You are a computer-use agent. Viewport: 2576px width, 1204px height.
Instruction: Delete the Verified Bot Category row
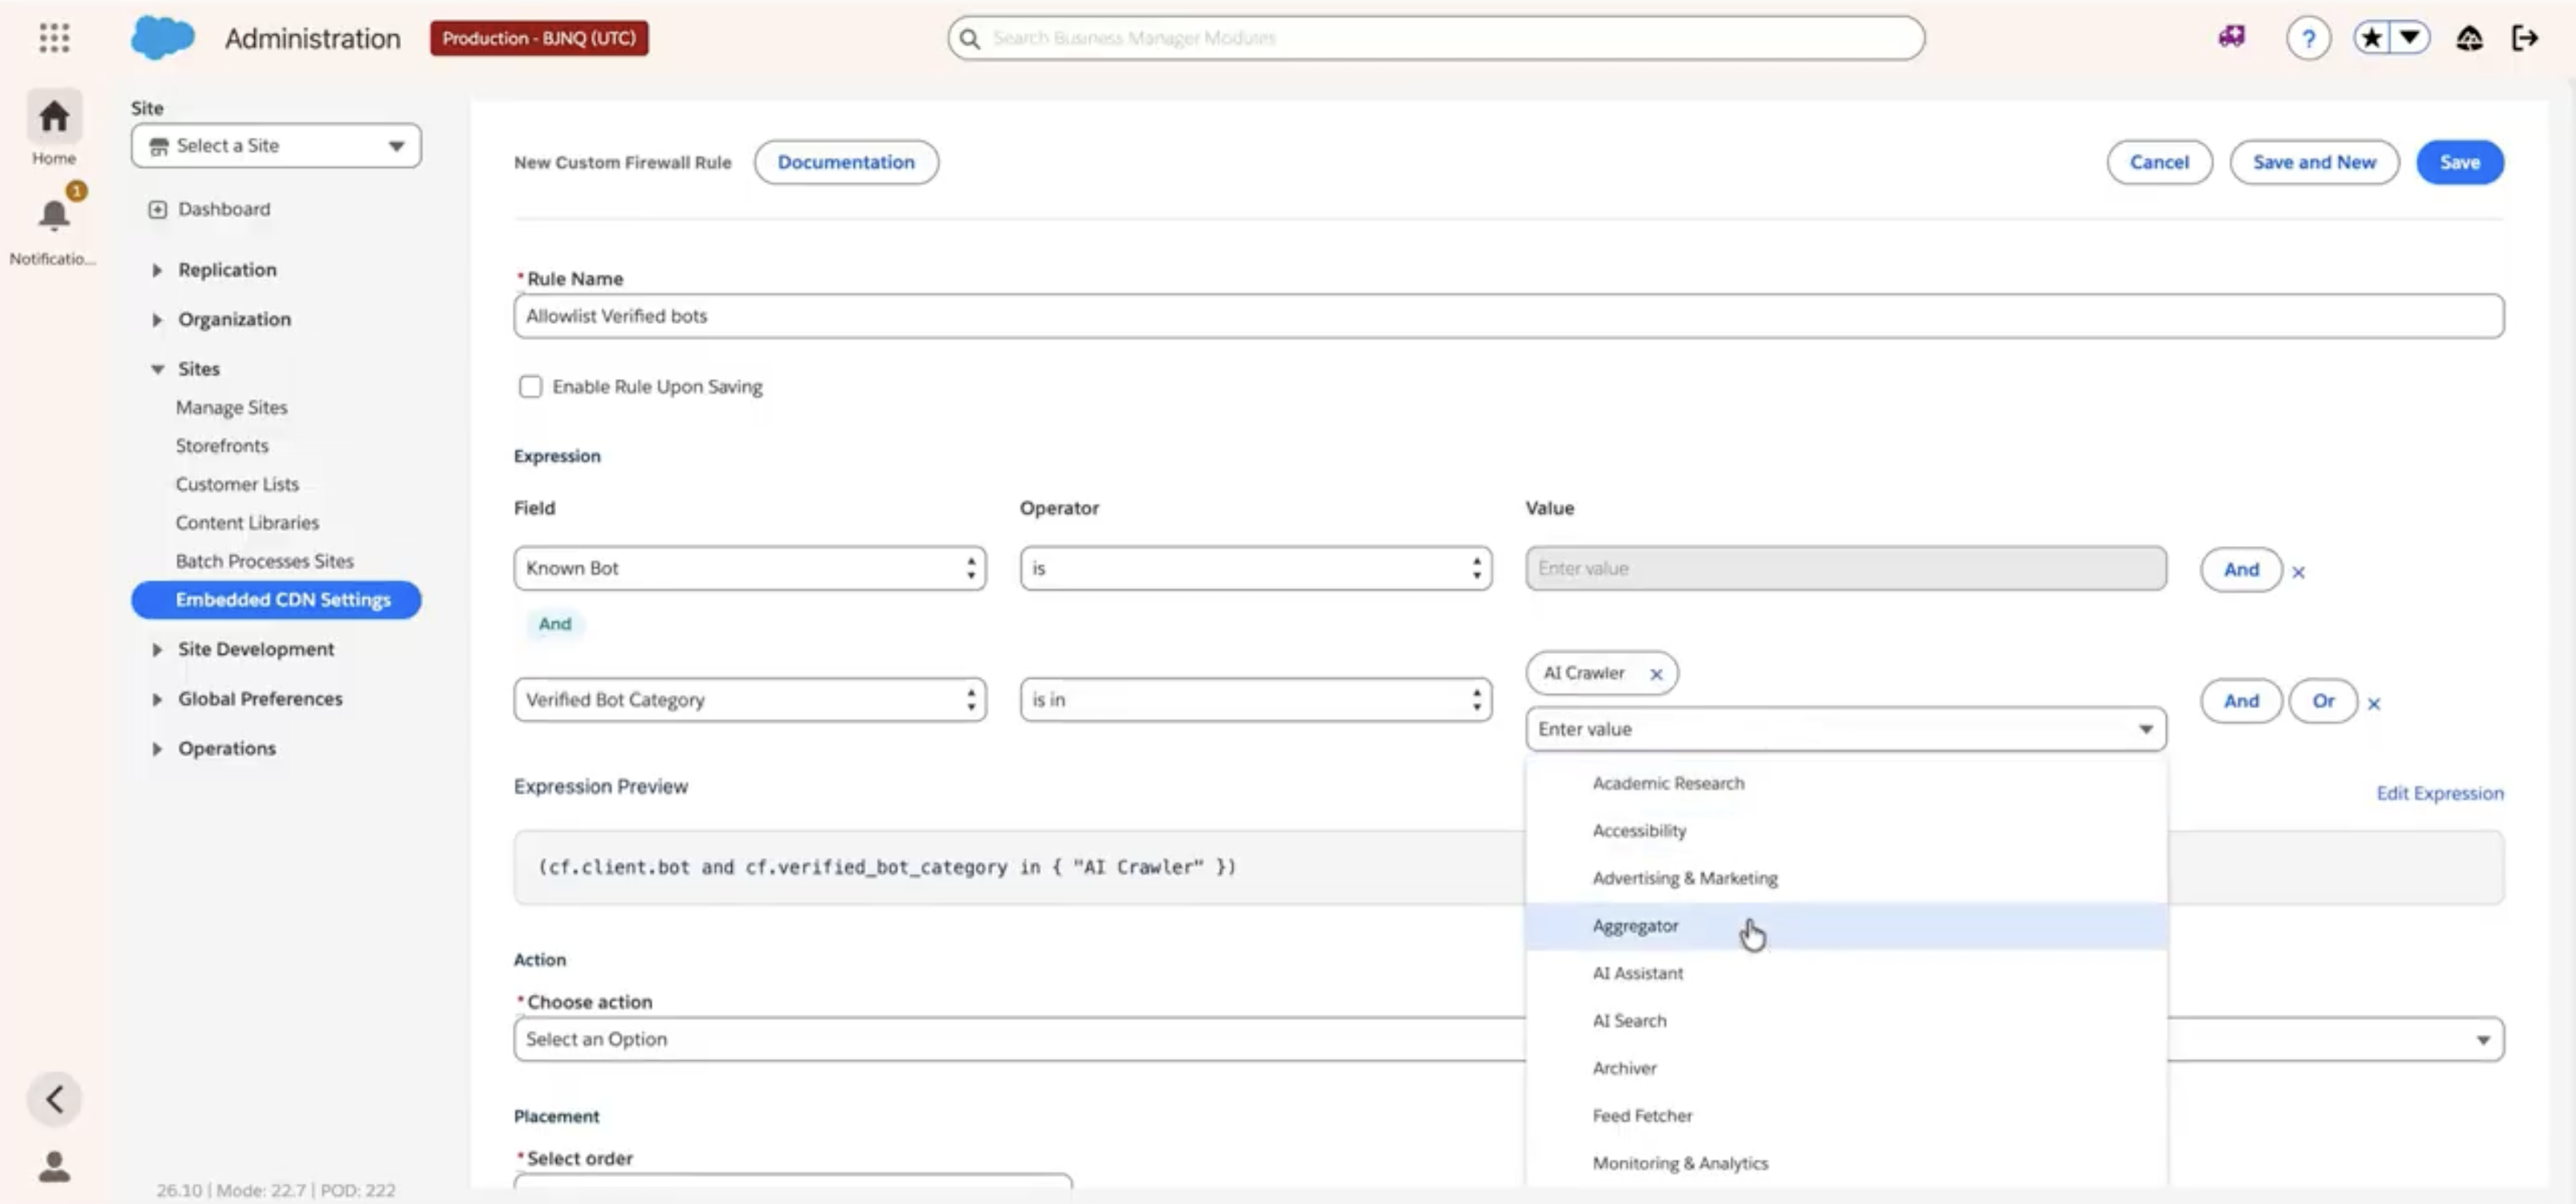point(2374,703)
